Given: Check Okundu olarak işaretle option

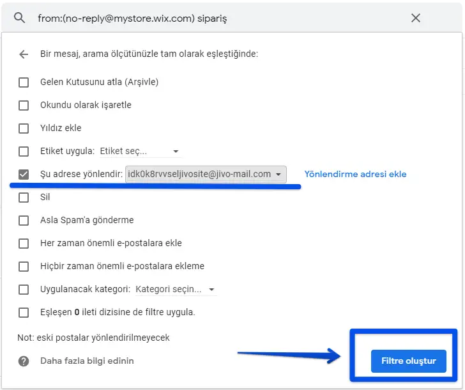Looking at the screenshot, I should coord(24,105).
